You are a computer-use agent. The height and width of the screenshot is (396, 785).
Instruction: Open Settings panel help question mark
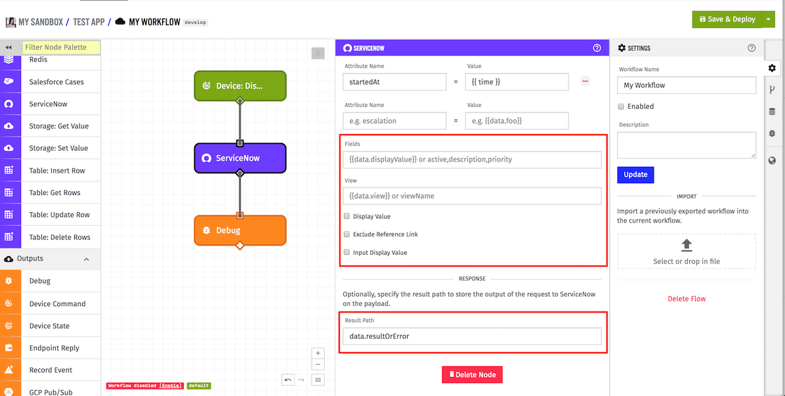[752, 48]
